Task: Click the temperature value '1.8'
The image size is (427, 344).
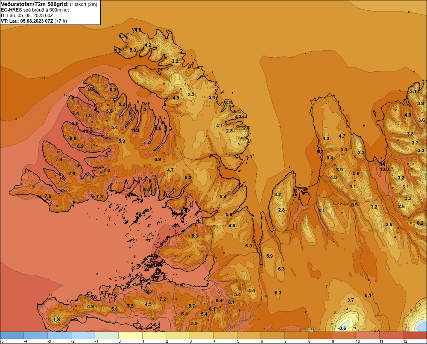Action: coord(56,320)
